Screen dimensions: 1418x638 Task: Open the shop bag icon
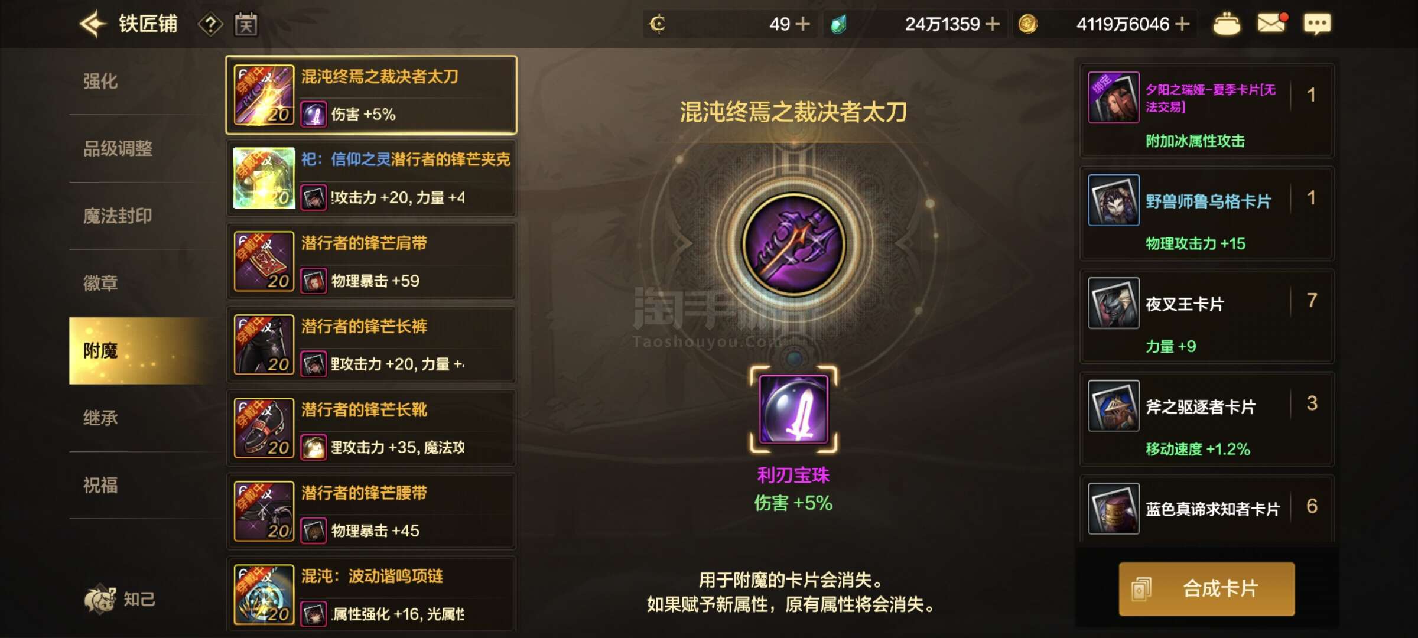(1227, 24)
